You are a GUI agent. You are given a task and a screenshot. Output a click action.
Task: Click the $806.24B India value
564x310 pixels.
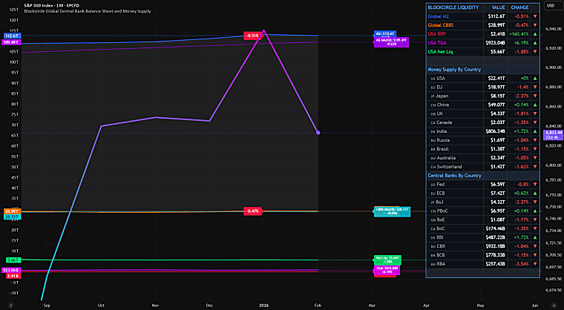point(495,131)
